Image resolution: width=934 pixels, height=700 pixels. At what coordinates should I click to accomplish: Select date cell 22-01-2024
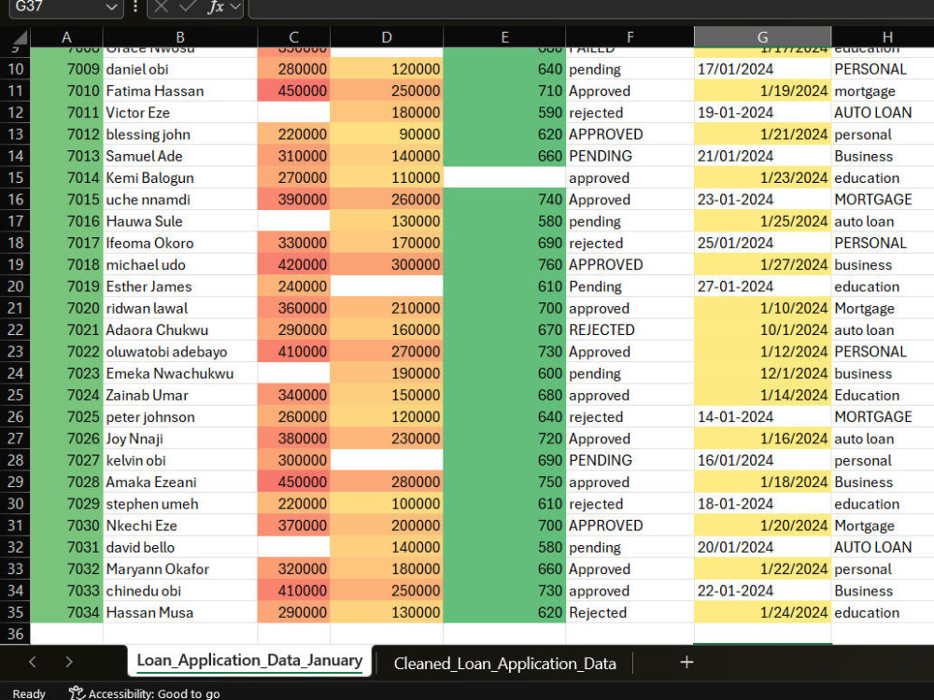[x=762, y=591]
